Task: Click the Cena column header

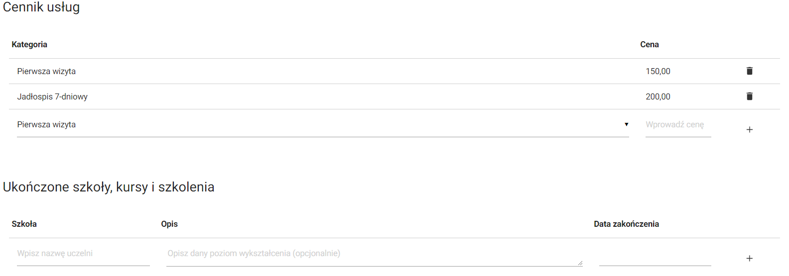Action: click(x=649, y=45)
